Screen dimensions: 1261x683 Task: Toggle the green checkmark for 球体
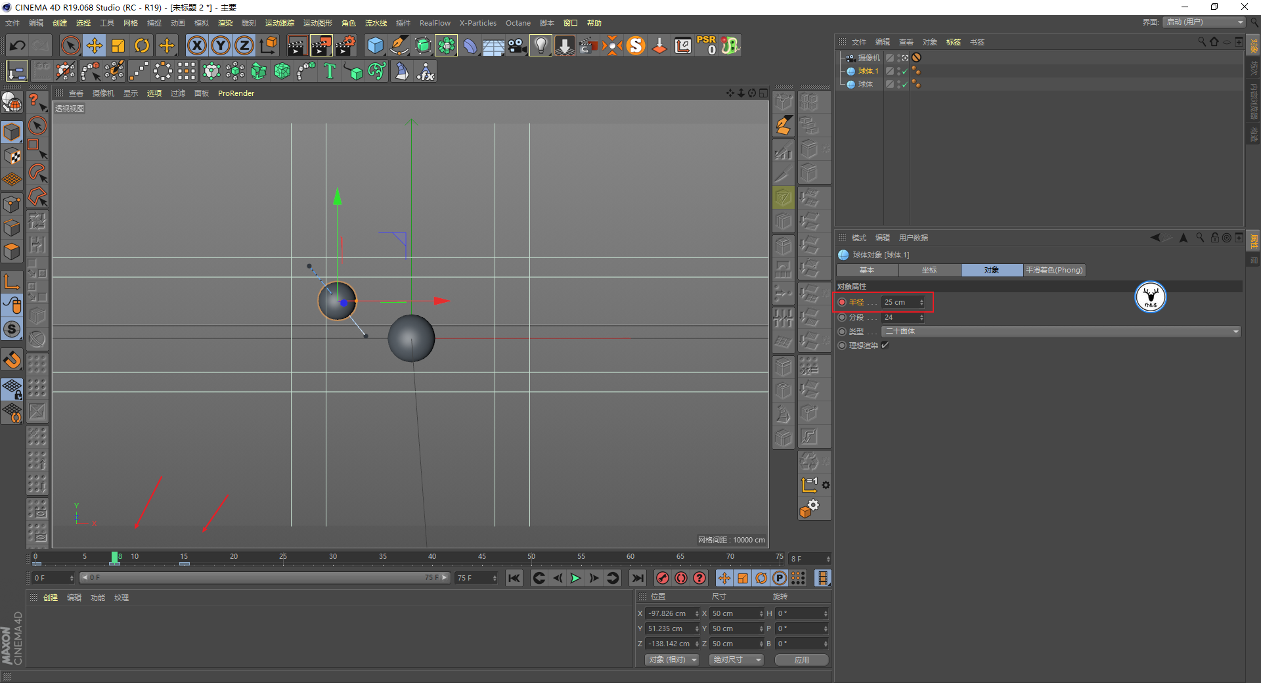coord(905,84)
